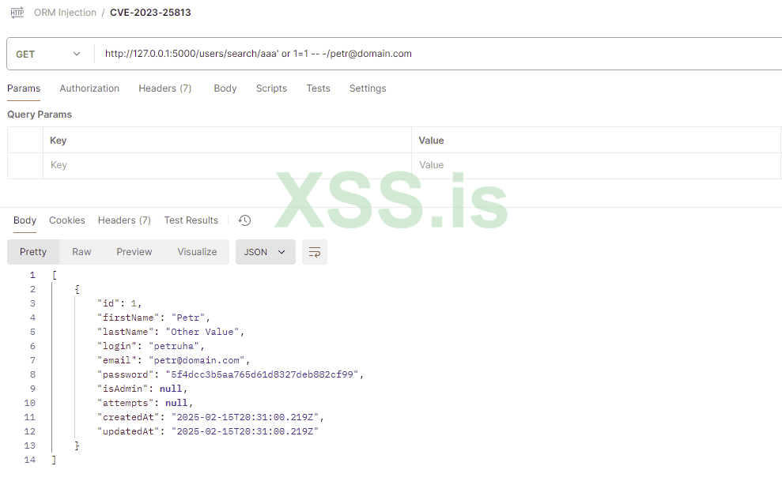Click the login value "petruha"

tap(173, 346)
